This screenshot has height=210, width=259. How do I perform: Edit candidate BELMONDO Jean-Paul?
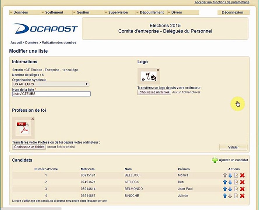pos(236,189)
